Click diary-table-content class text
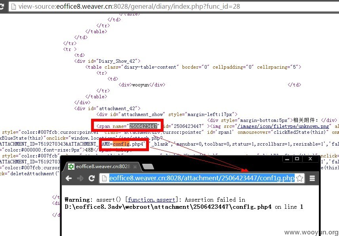 coord(150,67)
